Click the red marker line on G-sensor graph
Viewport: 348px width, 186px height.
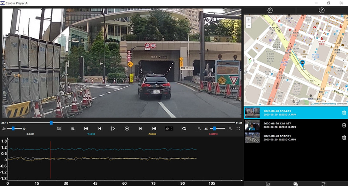click(50, 160)
